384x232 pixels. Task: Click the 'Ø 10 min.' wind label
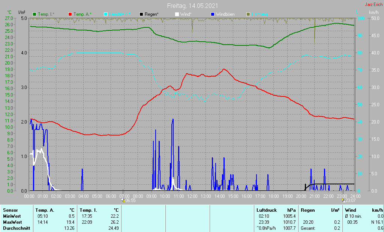tap(353, 216)
